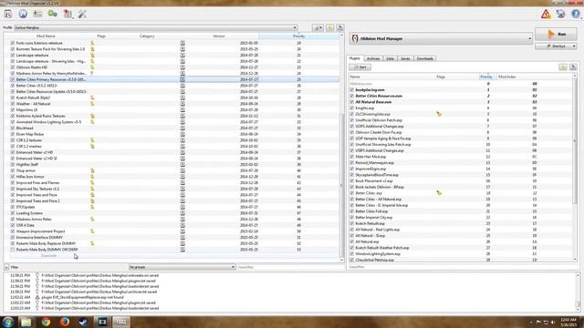Switch to the Archives tab

click(x=373, y=58)
